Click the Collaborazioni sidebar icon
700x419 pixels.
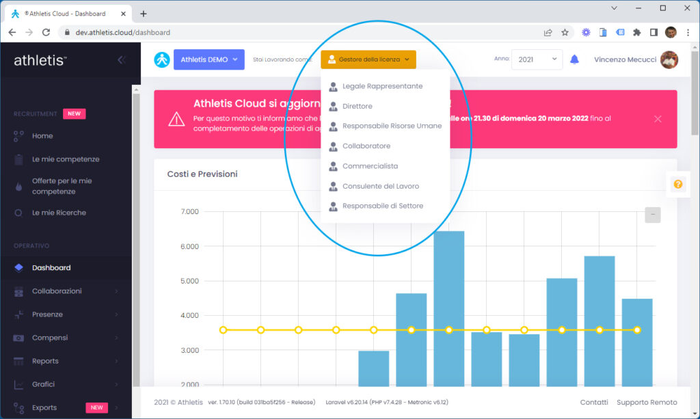point(18,291)
